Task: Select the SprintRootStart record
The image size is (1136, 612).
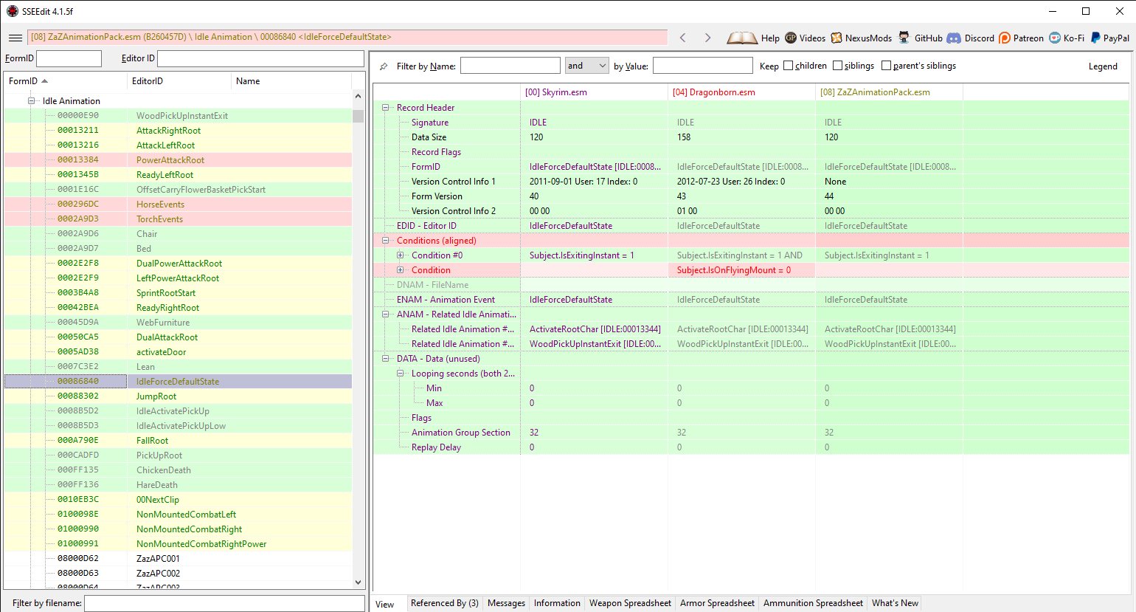Action: coord(178,293)
